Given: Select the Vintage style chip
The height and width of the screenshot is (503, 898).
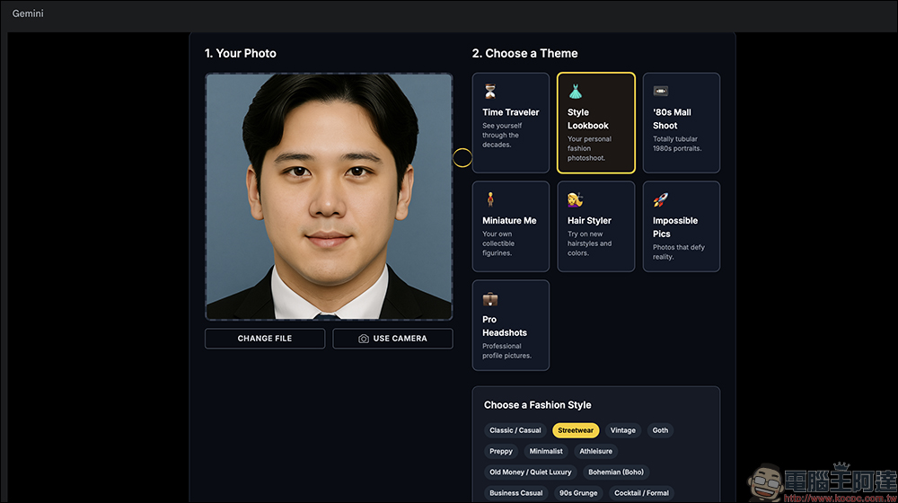Looking at the screenshot, I should 622,430.
